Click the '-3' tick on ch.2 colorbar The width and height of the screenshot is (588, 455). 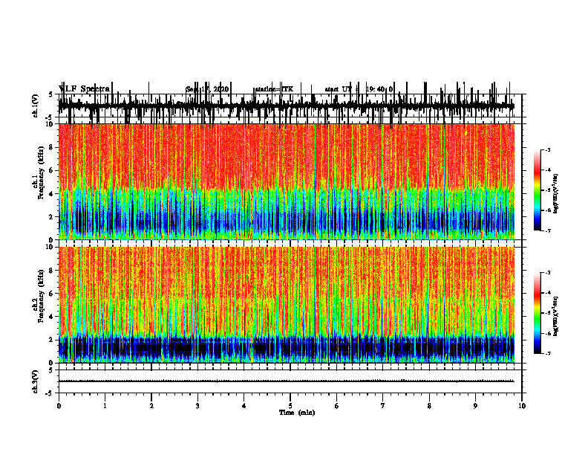(548, 273)
